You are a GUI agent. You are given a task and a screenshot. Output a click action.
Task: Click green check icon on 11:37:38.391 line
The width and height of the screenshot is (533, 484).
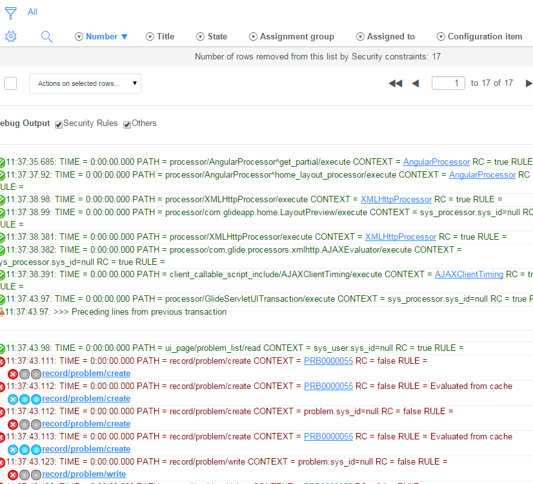point(2,275)
